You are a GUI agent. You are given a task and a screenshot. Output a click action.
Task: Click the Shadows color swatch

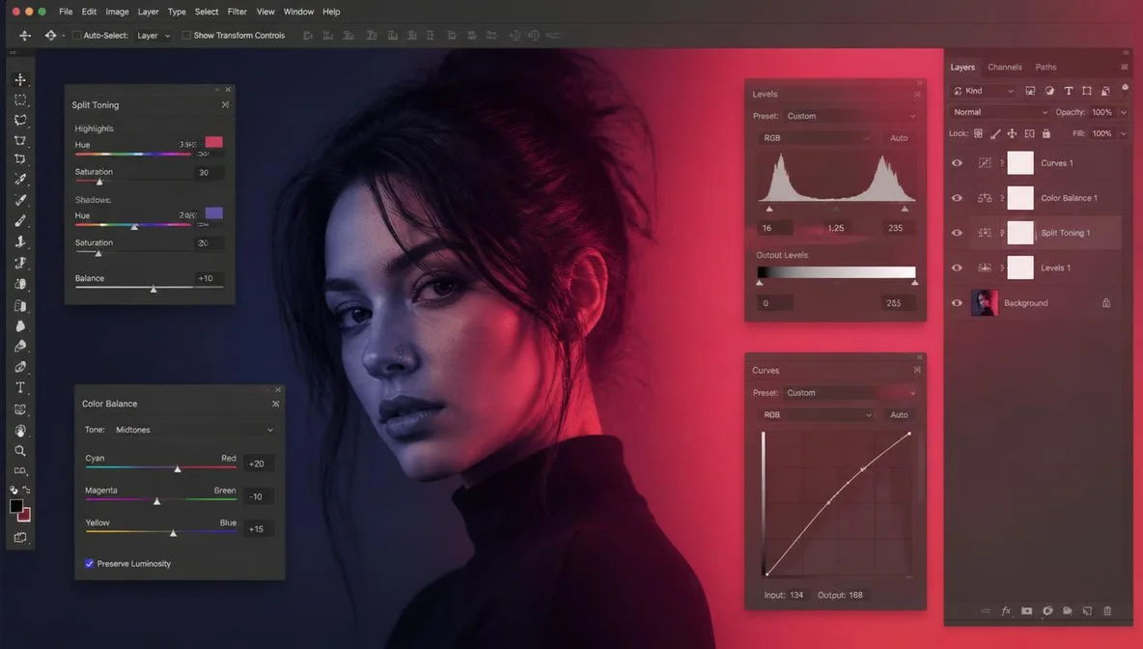point(213,212)
